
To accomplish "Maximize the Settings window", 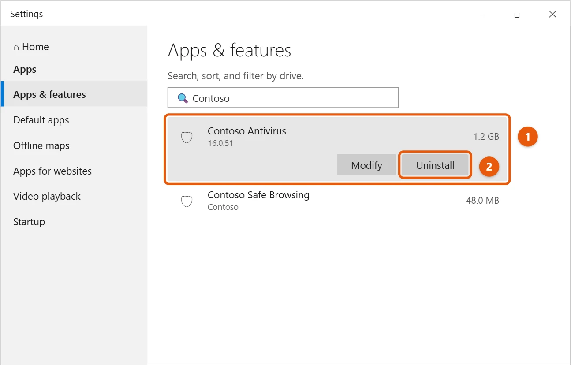I will 517,15.
